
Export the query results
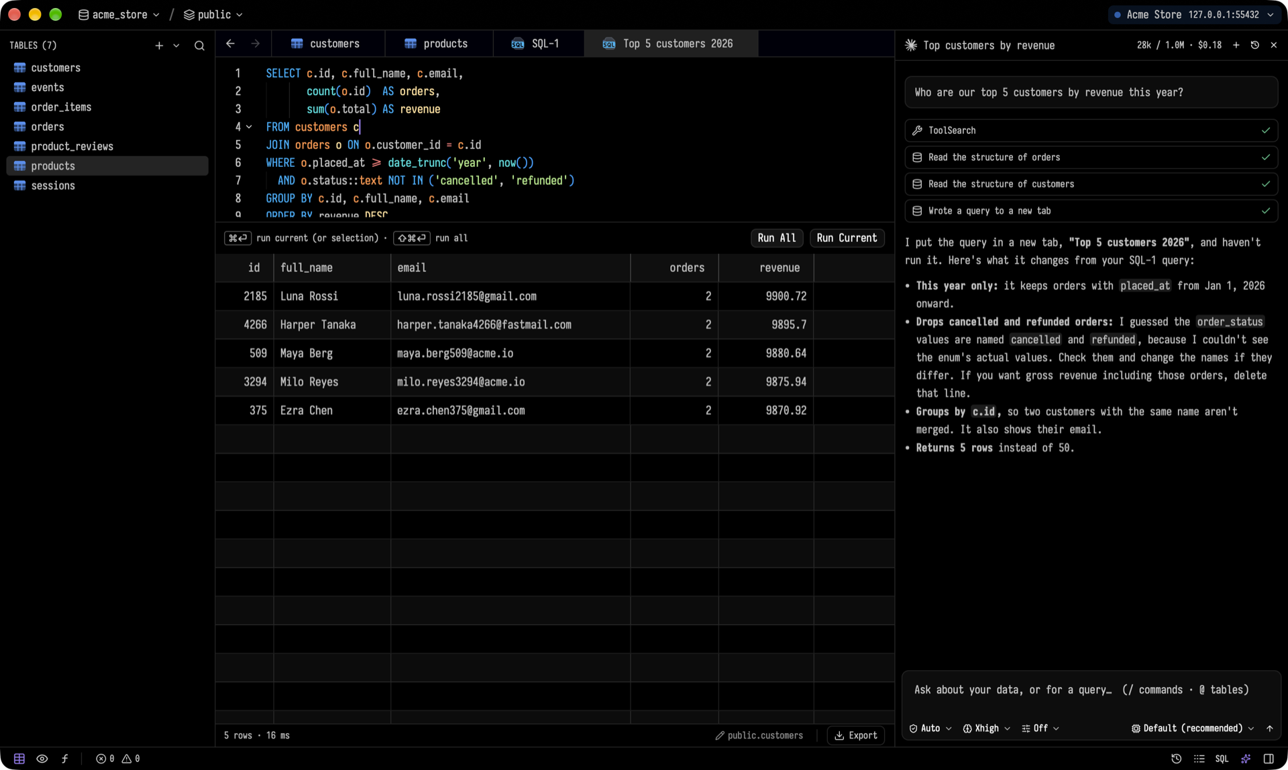pos(856,736)
